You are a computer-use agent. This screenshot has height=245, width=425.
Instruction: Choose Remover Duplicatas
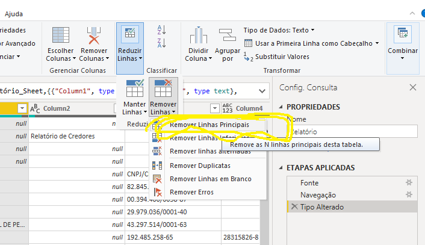200,166
